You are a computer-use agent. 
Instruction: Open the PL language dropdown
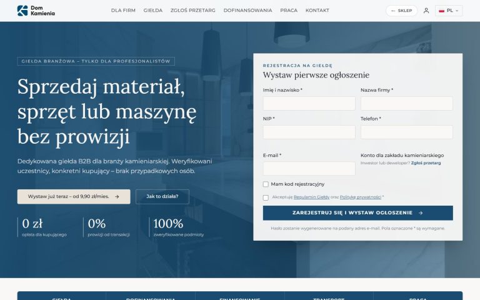click(x=449, y=11)
